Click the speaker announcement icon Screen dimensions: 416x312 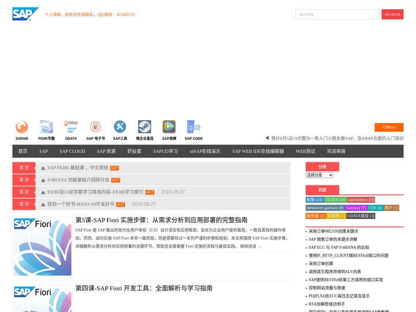click(267, 138)
